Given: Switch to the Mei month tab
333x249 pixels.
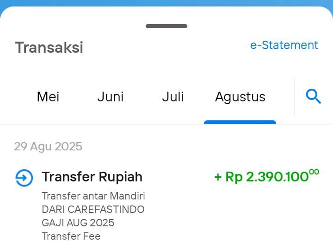Looking at the screenshot, I should [x=48, y=97].
